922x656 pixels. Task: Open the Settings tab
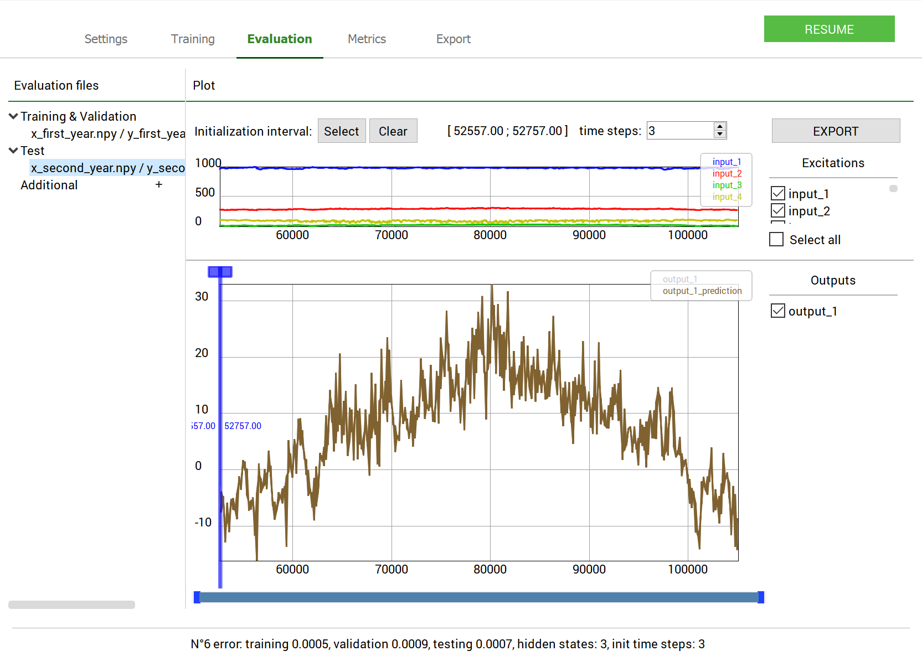106,39
